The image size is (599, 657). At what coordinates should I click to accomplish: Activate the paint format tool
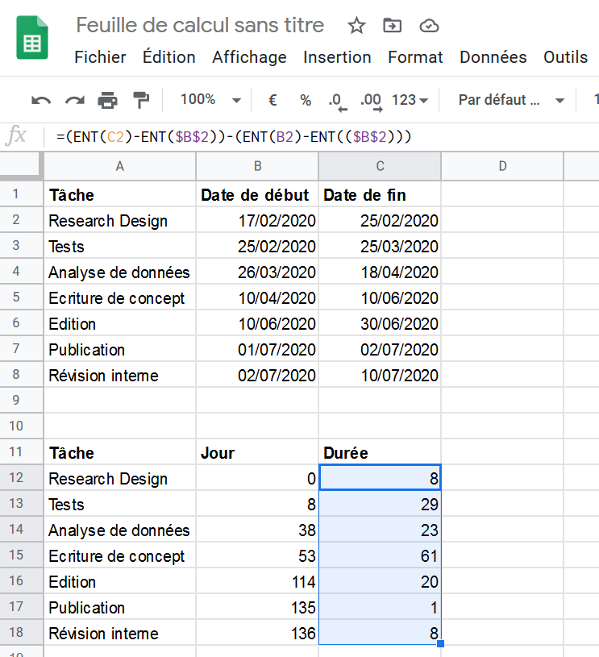pyautogui.click(x=141, y=100)
